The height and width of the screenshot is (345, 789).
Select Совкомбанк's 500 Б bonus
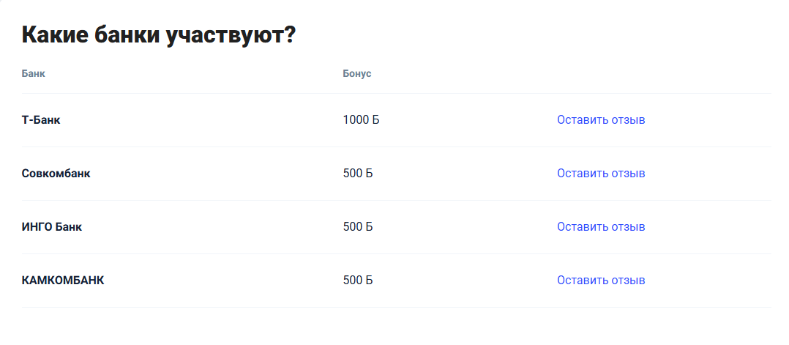[358, 174]
